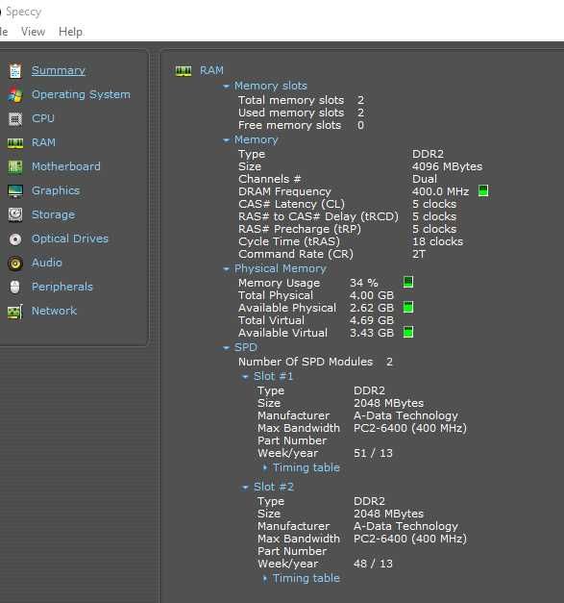The width and height of the screenshot is (564, 603).
Task: Click the Total Virtual 4.69 GB value
Action: [x=372, y=320]
